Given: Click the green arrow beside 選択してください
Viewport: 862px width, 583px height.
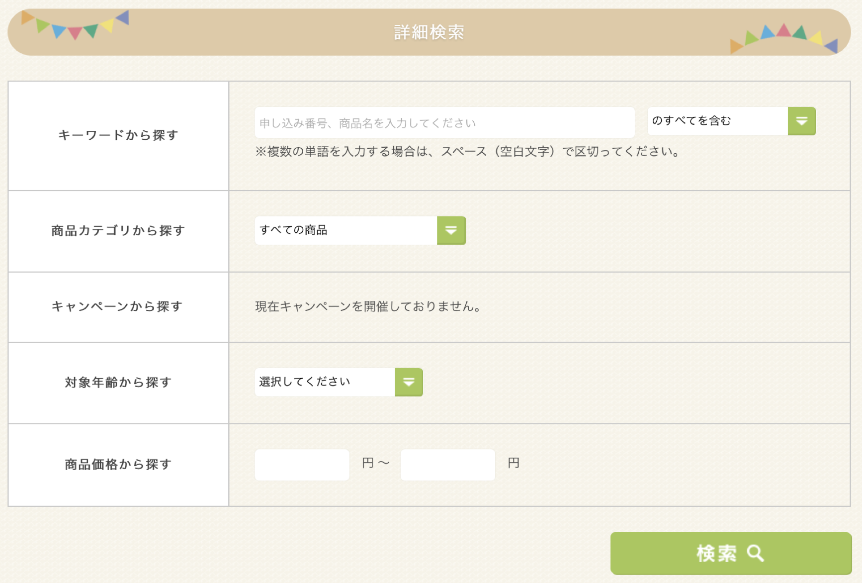Looking at the screenshot, I should (409, 382).
